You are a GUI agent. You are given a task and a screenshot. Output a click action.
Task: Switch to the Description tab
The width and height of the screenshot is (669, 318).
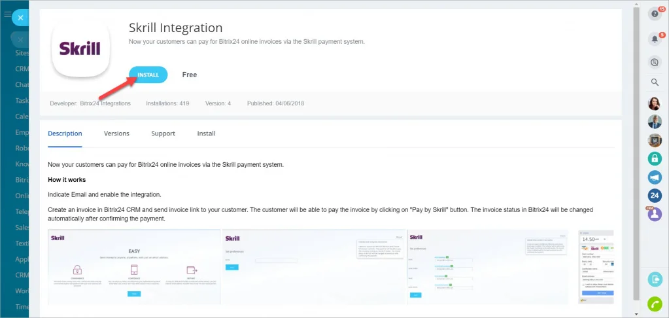[x=65, y=133]
